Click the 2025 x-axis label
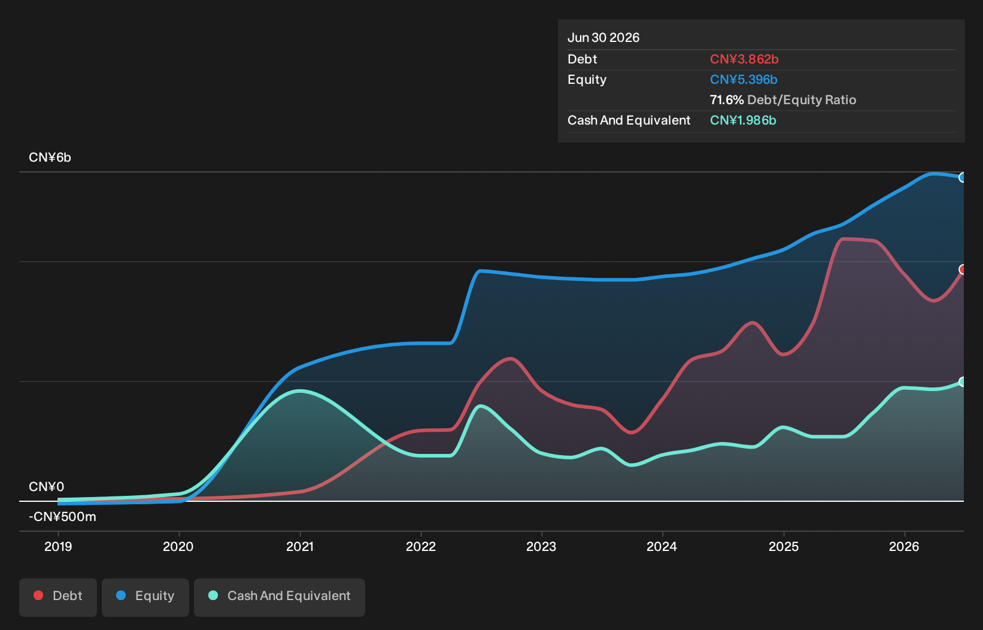983x630 pixels. pyautogui.click(x=784, y=547)
